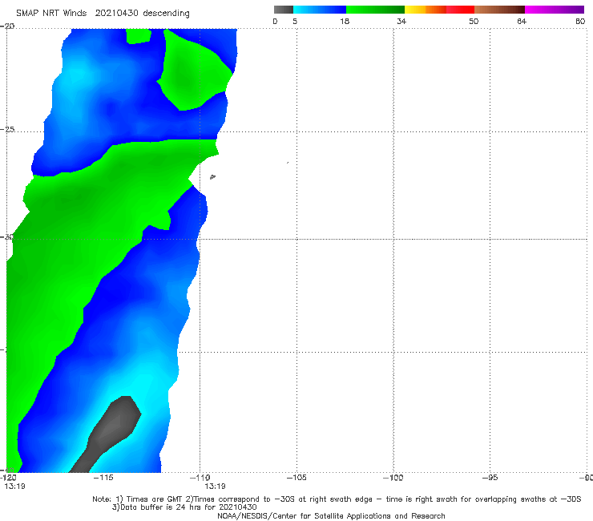Click the red segment ending at 50

(460, 10)
